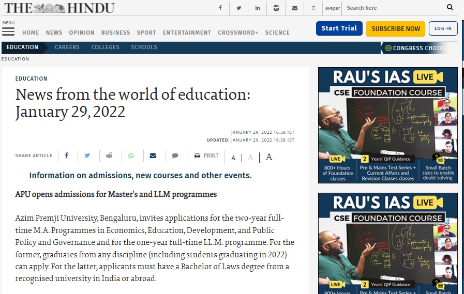Image resolution: width=464 pixels, height=294 pixels.
Task: Share article on Facebook
Action: pyautogui.click(x=67, y=156)
